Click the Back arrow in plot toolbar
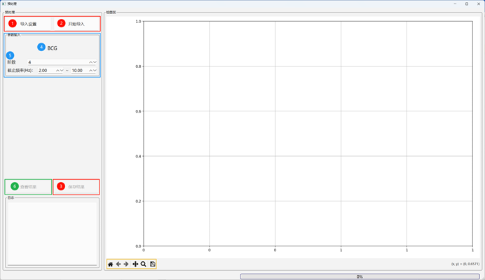The image size is (485, 280). pos(118,264)
